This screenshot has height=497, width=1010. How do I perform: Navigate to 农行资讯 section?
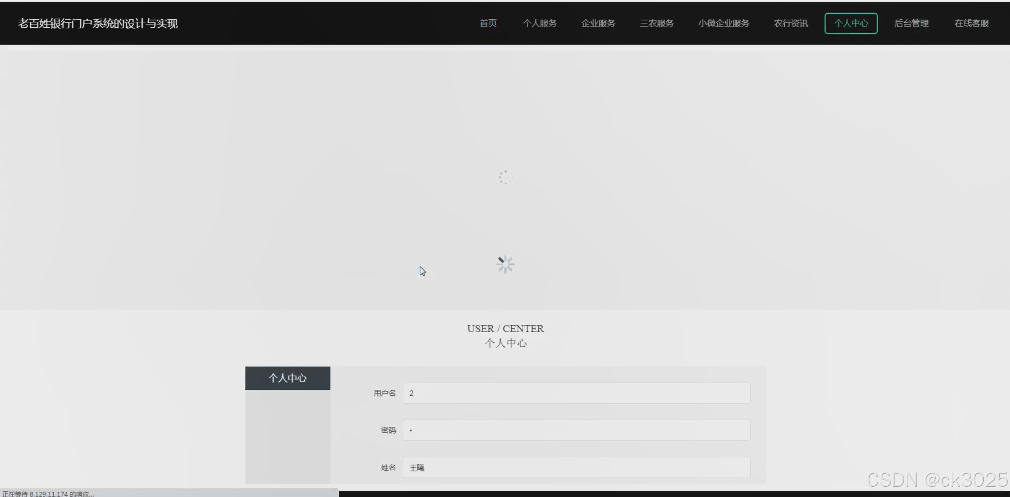pos(790,23)
